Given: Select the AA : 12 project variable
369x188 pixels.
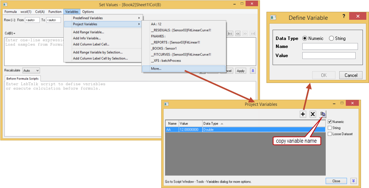Looking at the screenshot, I should click(x=184, y=24).
